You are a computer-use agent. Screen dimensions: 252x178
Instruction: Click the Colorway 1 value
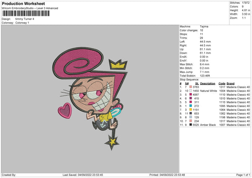[x=22, y=23]
